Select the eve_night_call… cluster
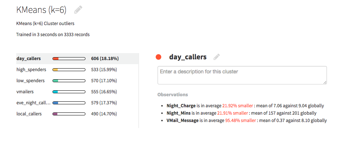 coord(77,103)
